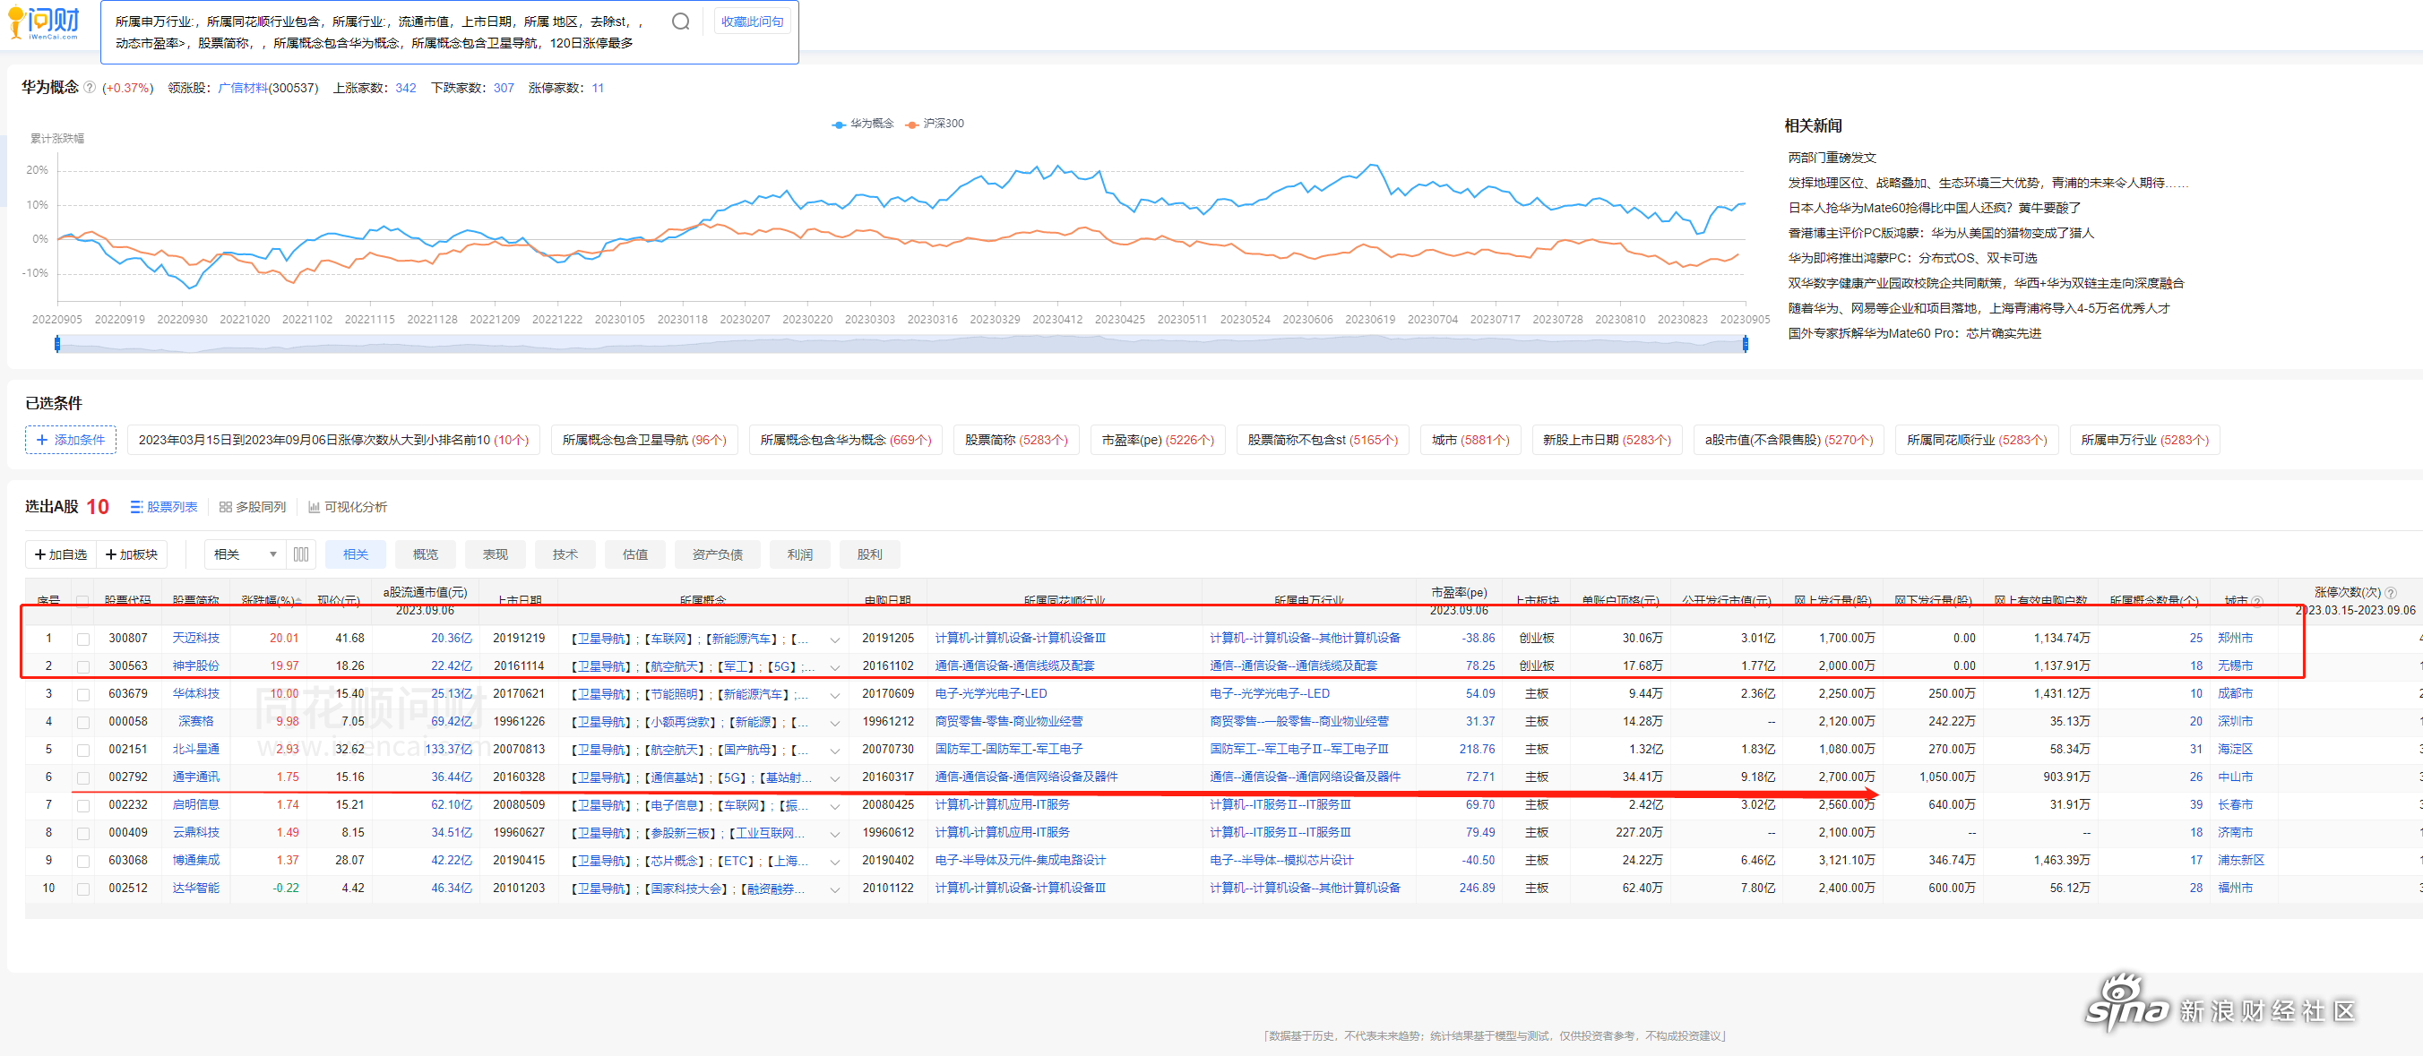Screen dimensions: 2423x1056
Task: Click help icon next to 华为概念 title
Action: pyautogui.click(x=90, y=88)
